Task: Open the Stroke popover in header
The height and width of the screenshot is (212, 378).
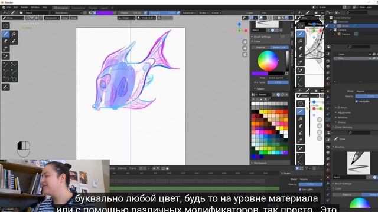Action: point(204,13)
